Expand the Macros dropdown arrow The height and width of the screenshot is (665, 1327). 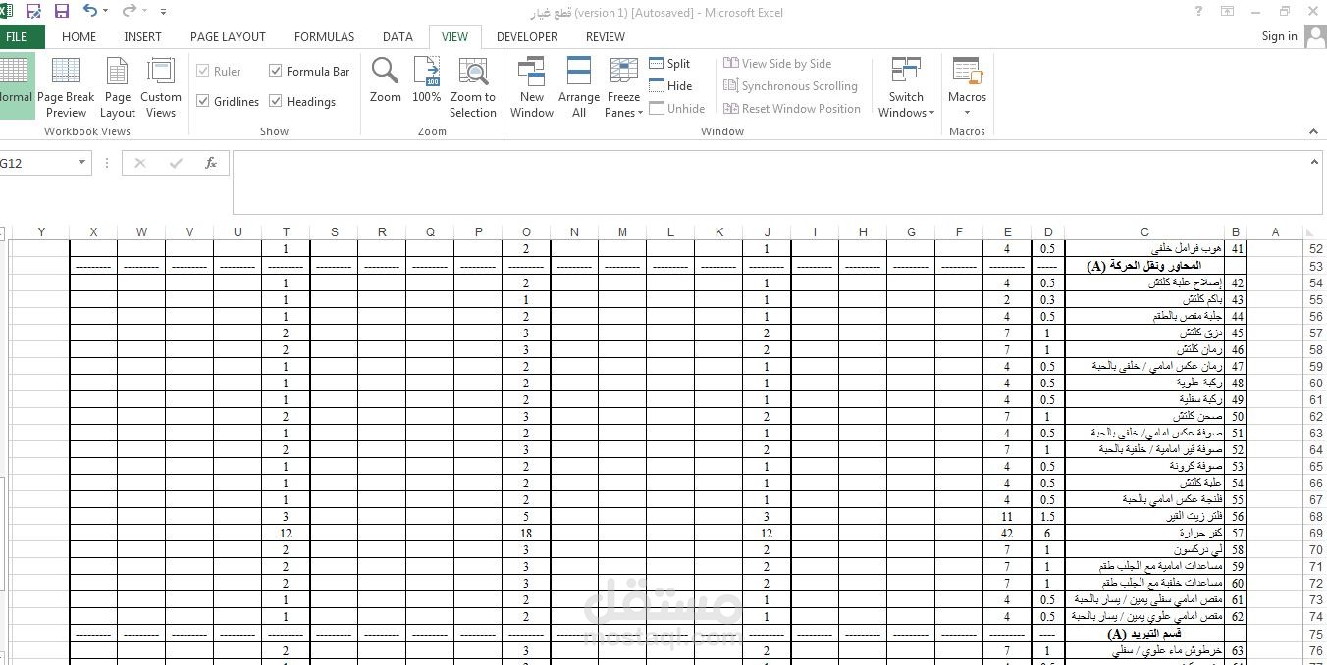pyautogui.click(x=967, y=112)
